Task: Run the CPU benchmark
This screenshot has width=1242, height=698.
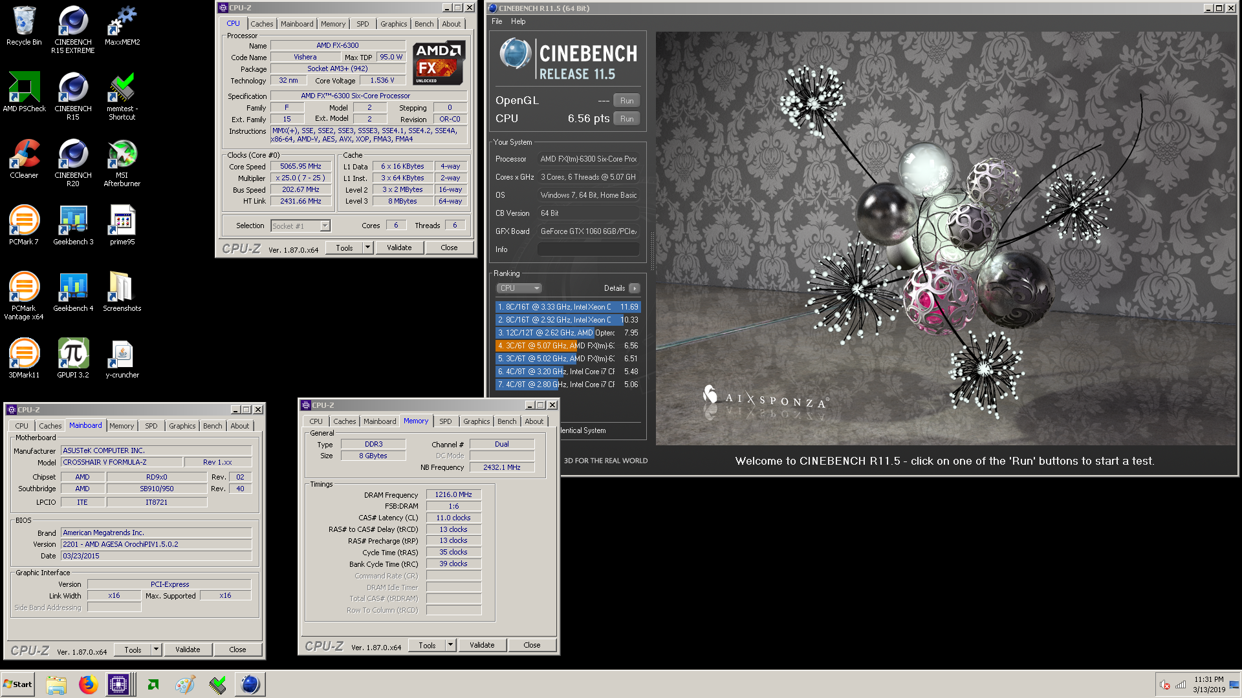Action: coord(627,119)
